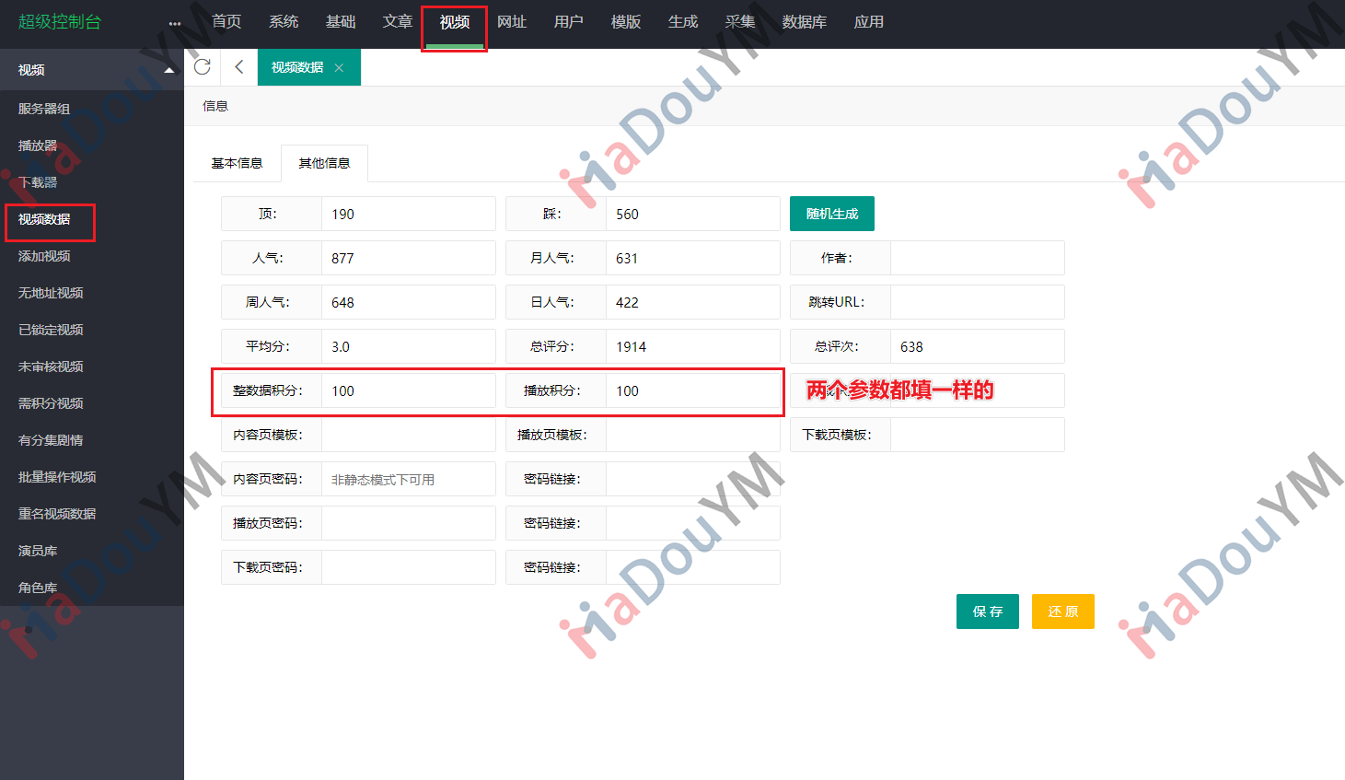Go to 数据库 in top navigation
1345x780 pixels.
pos(804,22)
